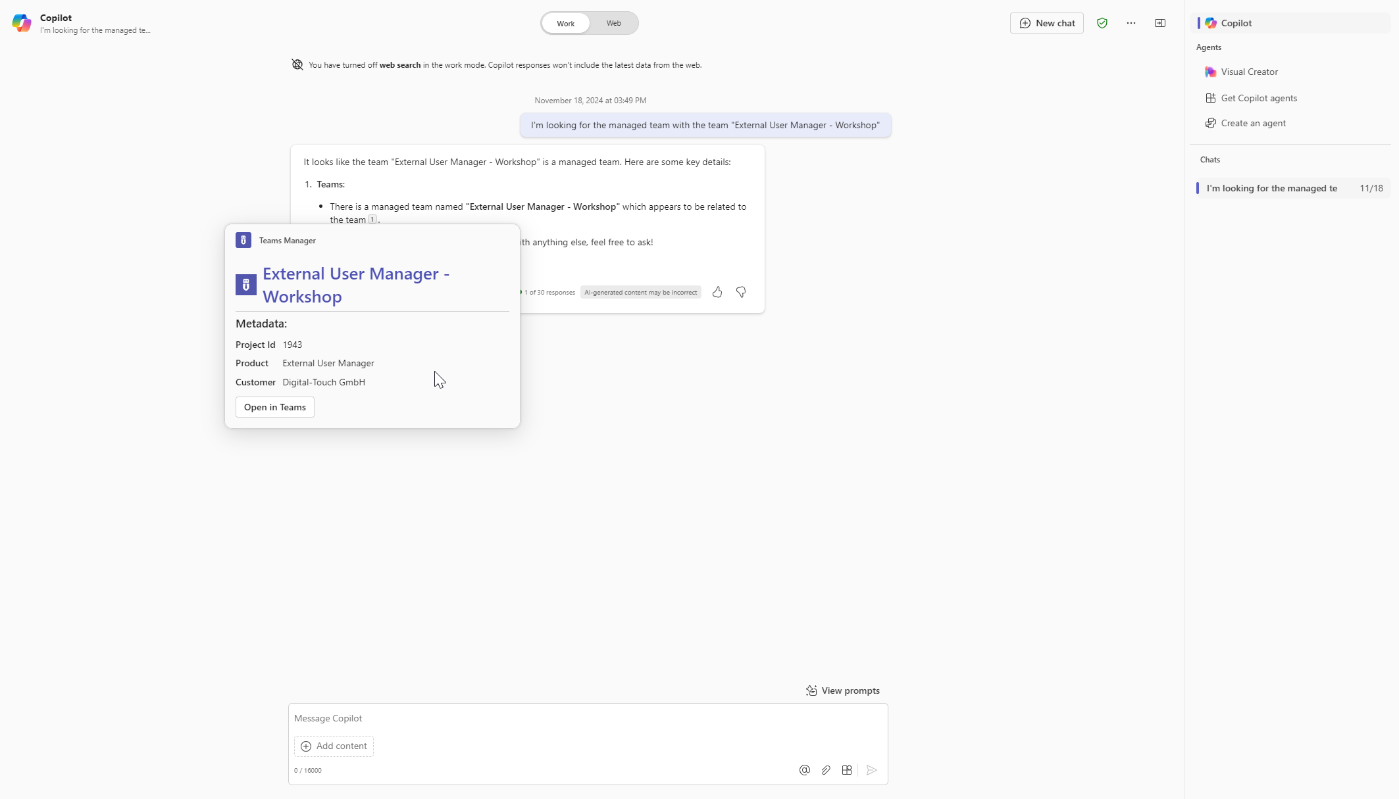This screenshot has height=799, width=1399.
Task: Click the shield checkmark verification icon
Action: (1102, 23)
